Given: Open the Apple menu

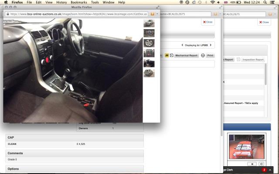Looking at the screenshot, I should point(6,2).
